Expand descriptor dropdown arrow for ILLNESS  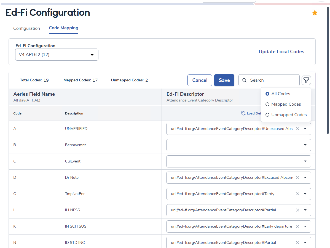click(x=305, y=210)
